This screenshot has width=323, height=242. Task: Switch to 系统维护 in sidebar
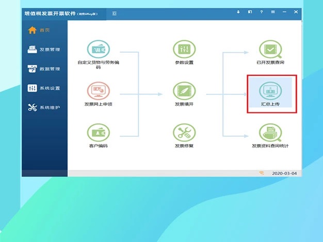[43, 107]
